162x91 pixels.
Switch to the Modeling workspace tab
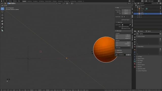[30, 1]
